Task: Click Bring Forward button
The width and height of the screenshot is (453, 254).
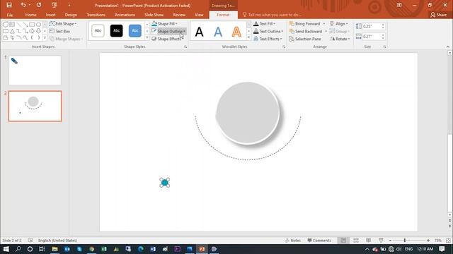Action: [x=305, y=23]
